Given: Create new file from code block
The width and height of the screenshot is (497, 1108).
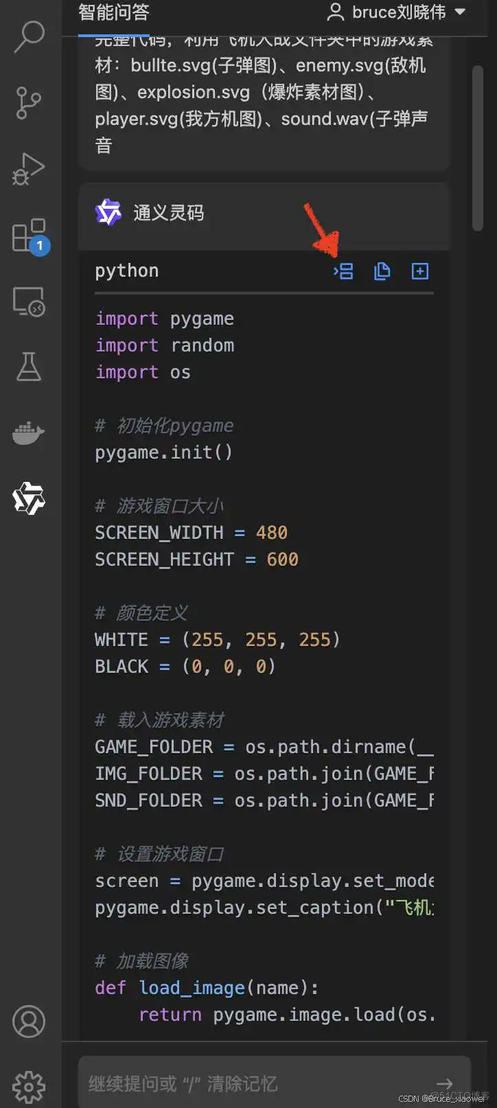Looking at the screenshot, I should click(x=419, y=271).
